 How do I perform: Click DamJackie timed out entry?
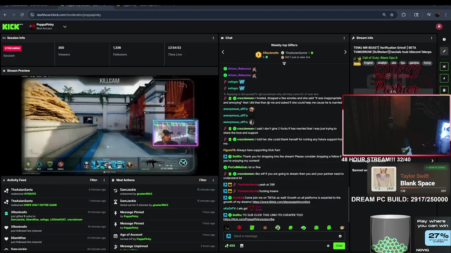(164, 203)
